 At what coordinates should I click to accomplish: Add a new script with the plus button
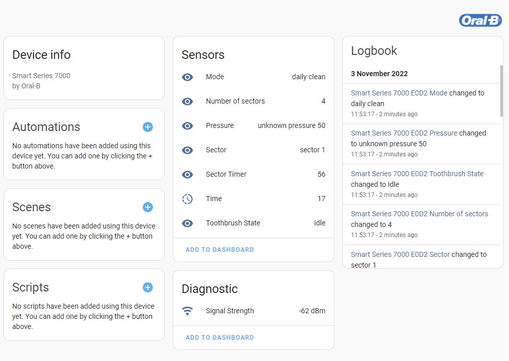(148, 287)
